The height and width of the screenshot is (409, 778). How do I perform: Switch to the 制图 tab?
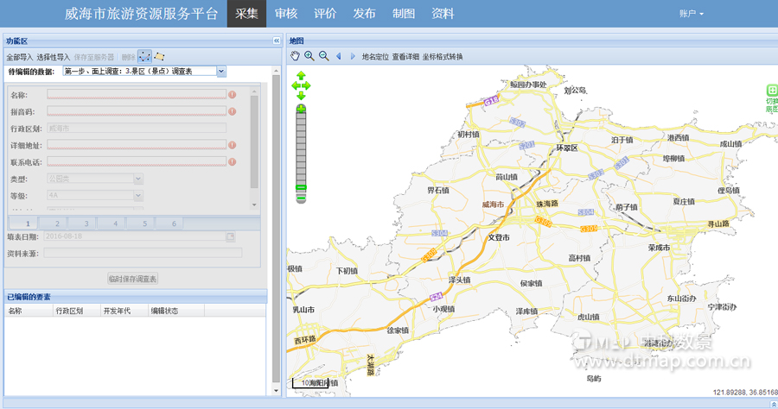[x=404, y=14]
